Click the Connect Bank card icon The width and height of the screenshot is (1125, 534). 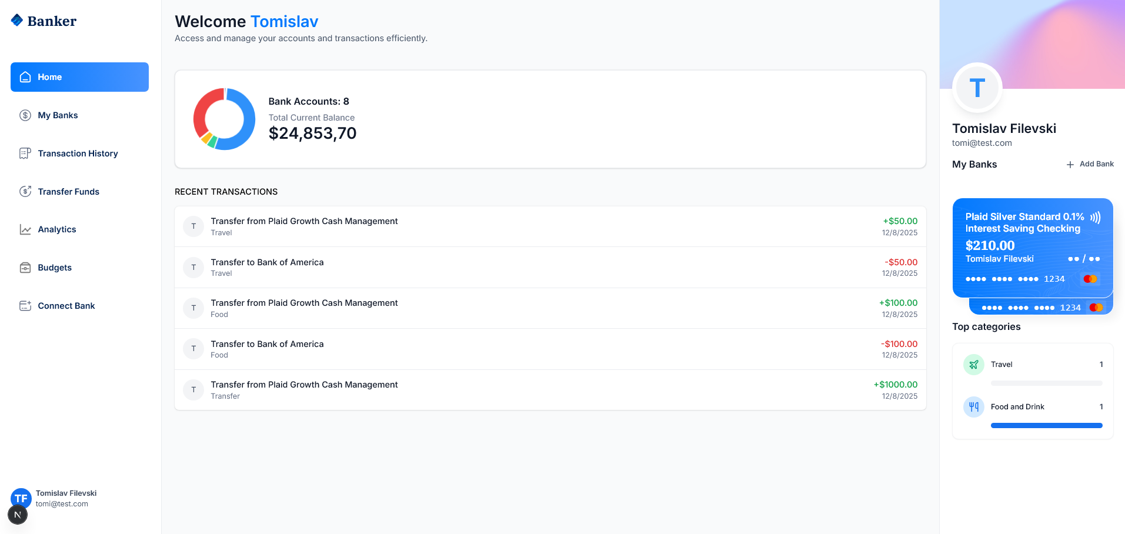(x=25, y=306)
